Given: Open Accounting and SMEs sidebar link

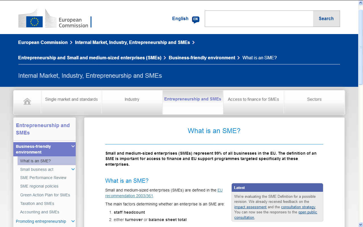Looking at the screenshot, I should [x=40, y=212].
